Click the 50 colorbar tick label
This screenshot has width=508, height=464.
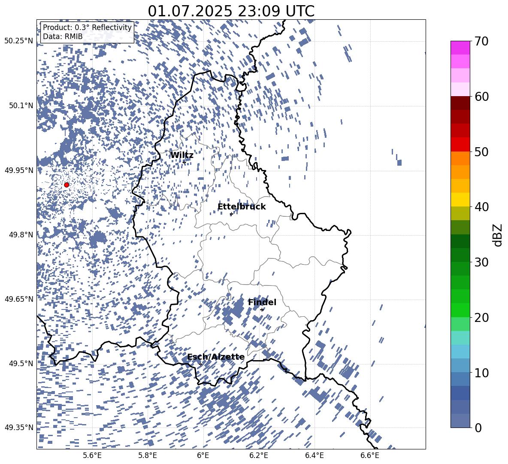pyautogui.click(x=482, y=152)
